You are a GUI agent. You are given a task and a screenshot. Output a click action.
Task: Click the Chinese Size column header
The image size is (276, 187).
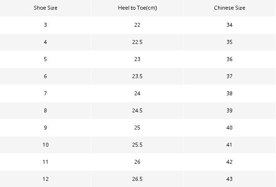(x=229, y=8)
